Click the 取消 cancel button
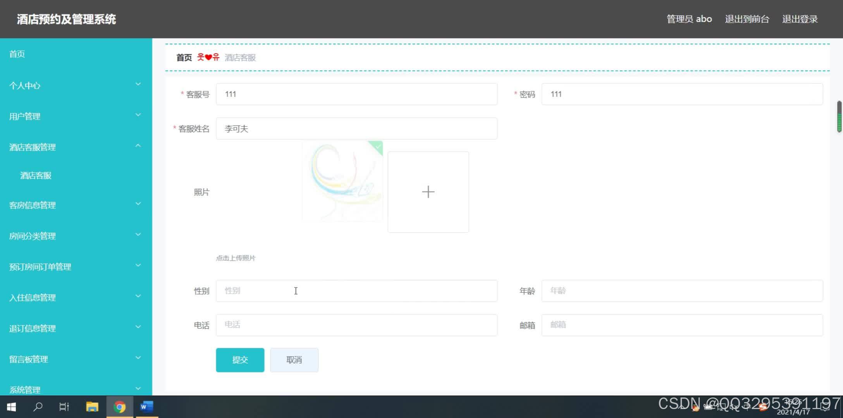Screen dimensions: 843x418 click(x=294, y=360)
